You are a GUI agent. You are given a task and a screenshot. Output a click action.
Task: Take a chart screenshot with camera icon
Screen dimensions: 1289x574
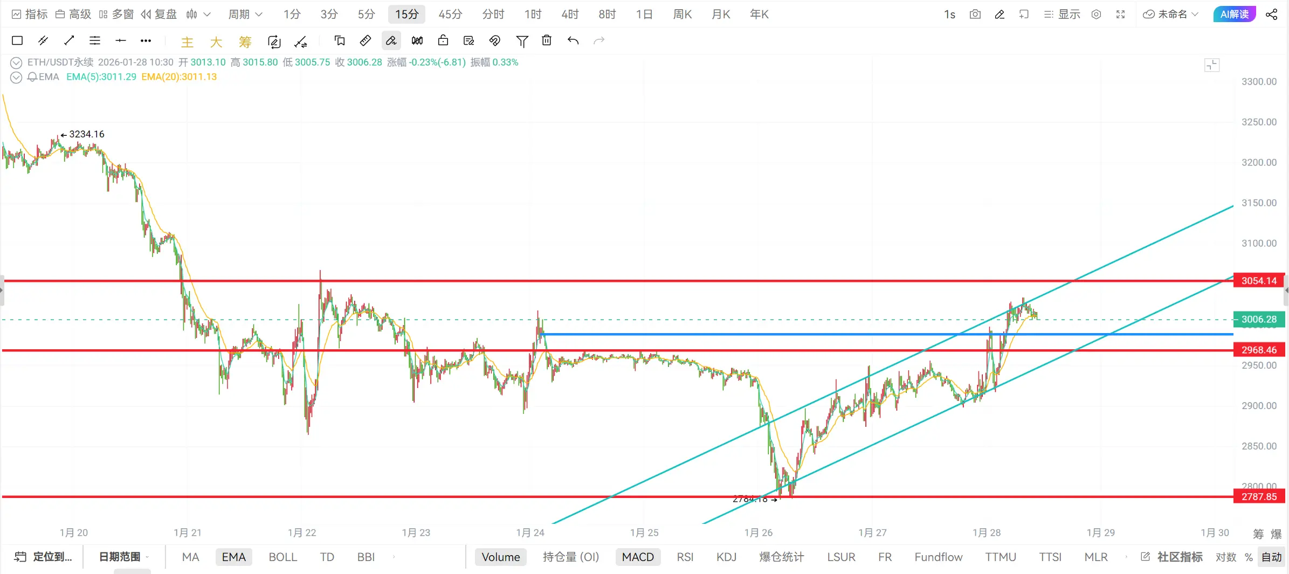(x=975, y=14)
